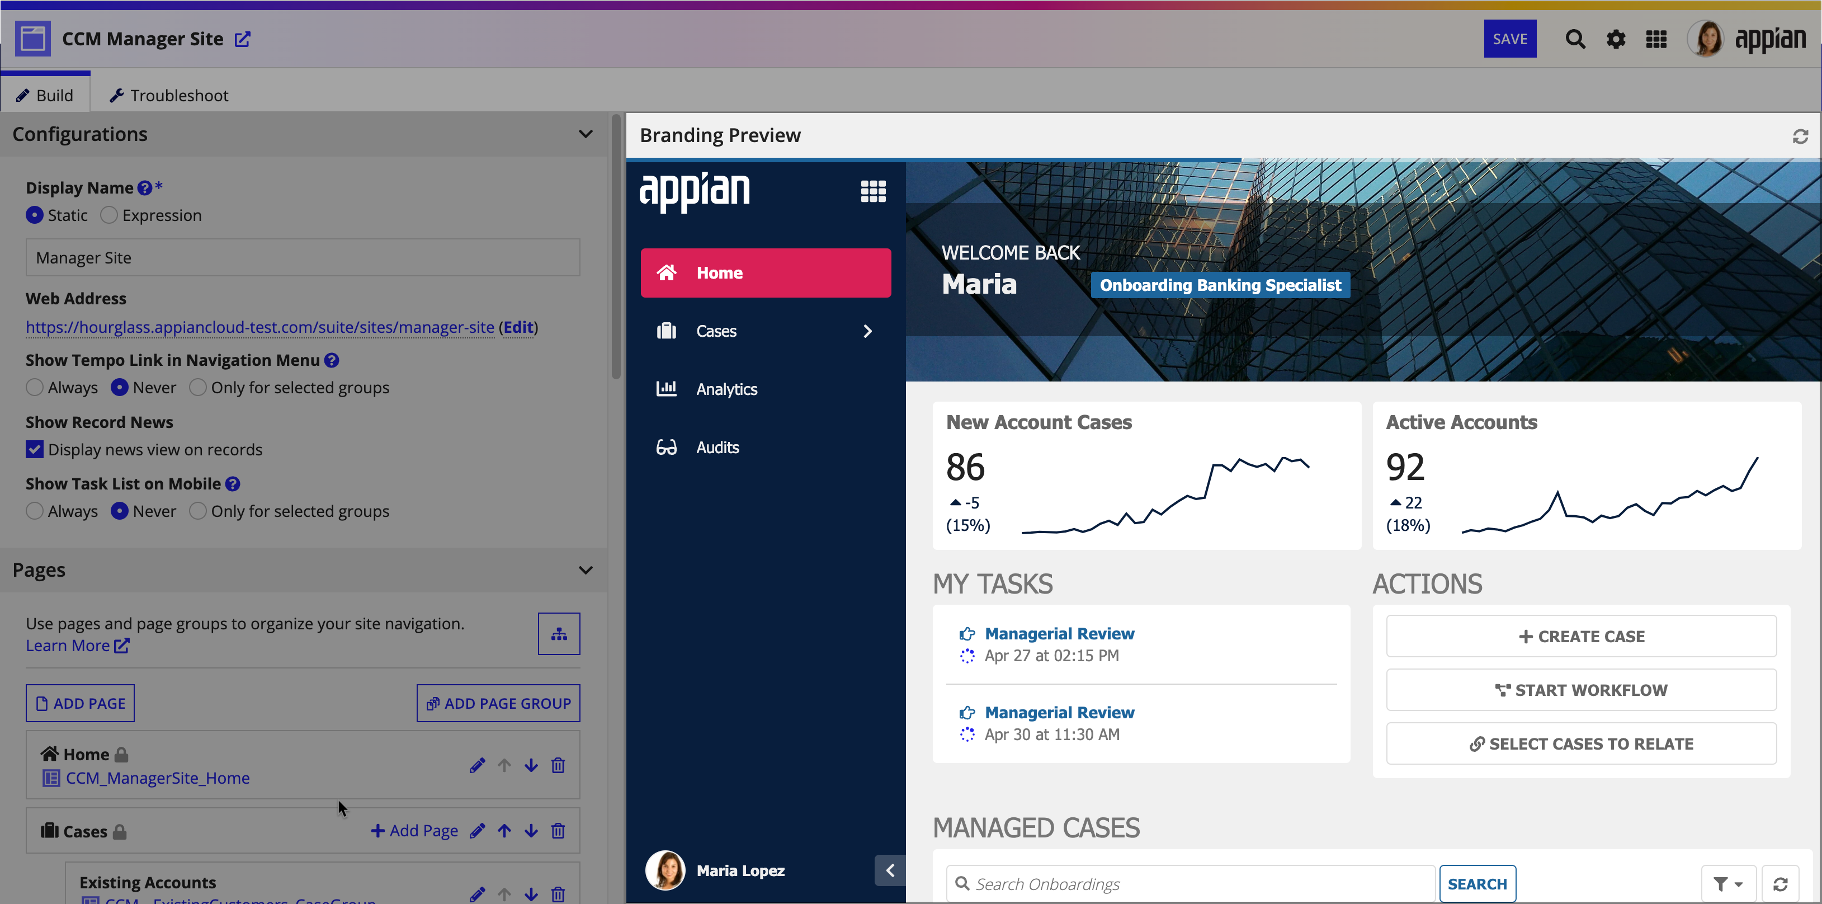Screen dimensions: 1822x904
Task: Click the Search Onboardings field
Action: 1191,883
